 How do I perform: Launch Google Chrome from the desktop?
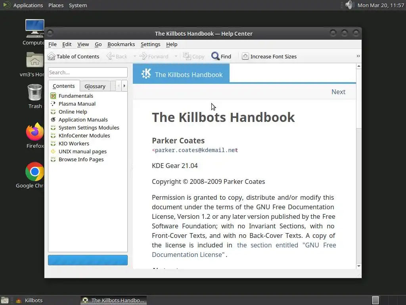[x=35, y=172]
